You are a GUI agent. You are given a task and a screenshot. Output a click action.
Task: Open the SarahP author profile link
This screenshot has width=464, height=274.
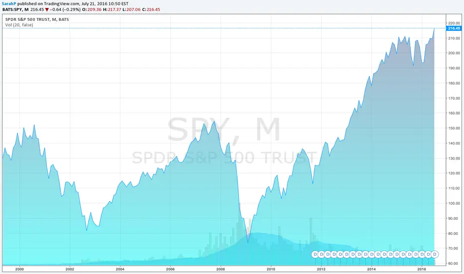click(x=9, y=4)
